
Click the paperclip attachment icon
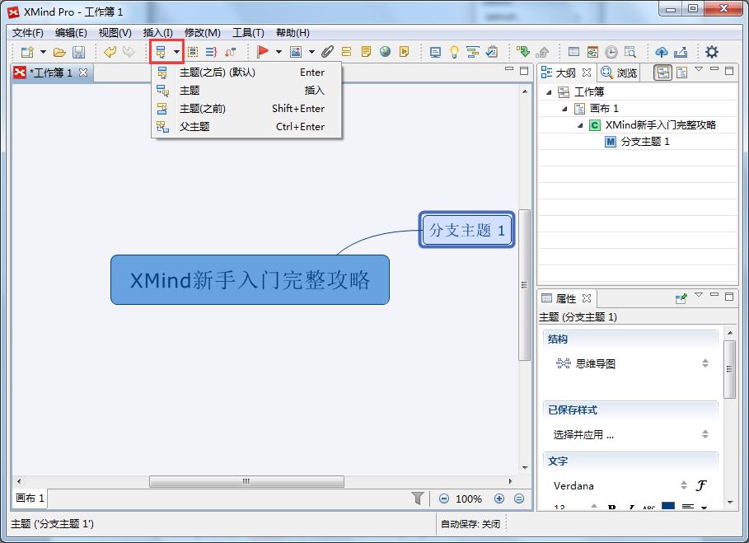click(327, 51)
